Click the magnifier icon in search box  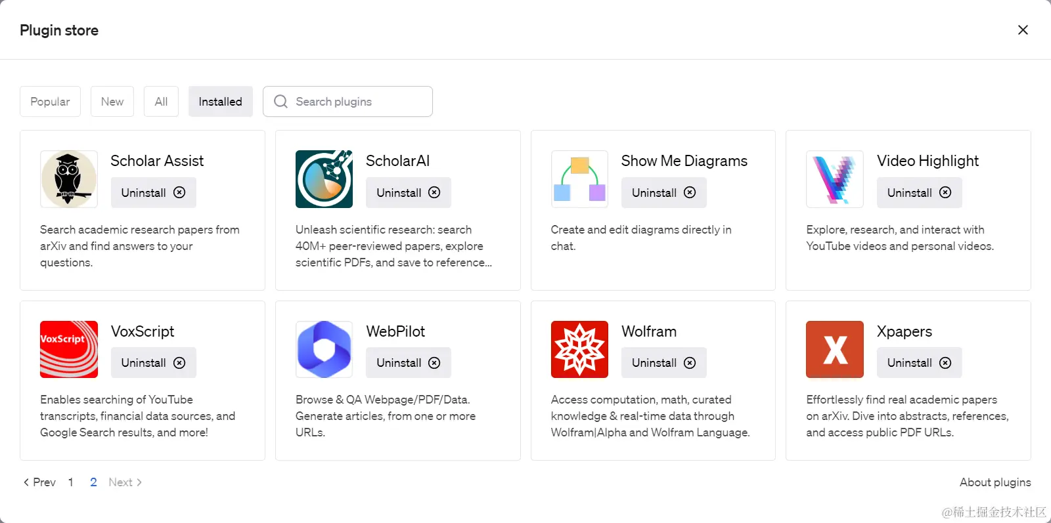click(x=280, y=102)
